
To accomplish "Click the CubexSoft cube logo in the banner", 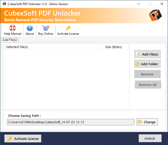I will tap(156, 16).
